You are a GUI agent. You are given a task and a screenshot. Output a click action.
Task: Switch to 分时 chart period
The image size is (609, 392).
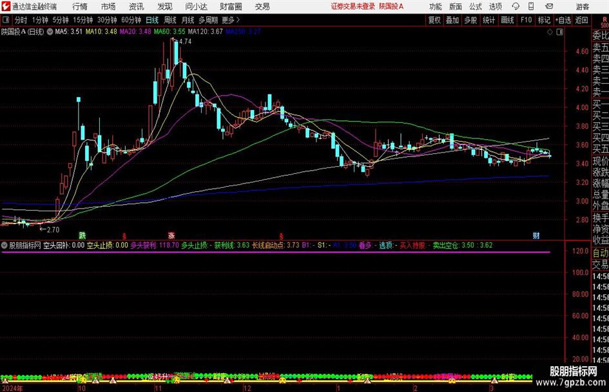click(x=21, y=20)
